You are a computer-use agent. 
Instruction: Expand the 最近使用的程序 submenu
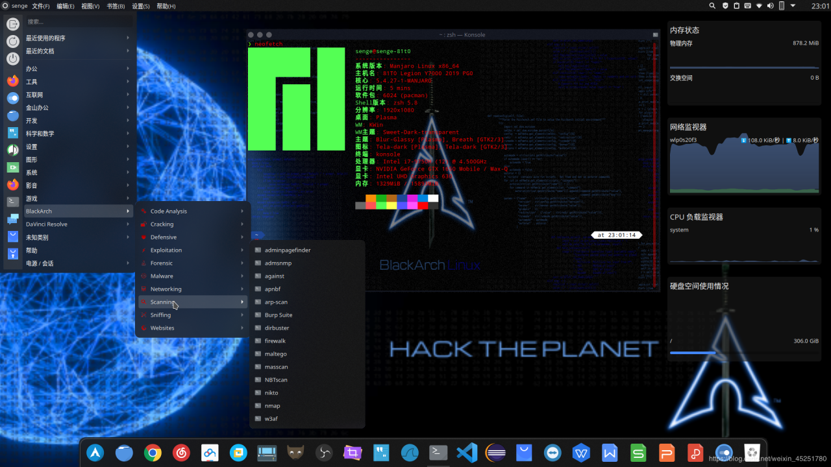(78, 38)
